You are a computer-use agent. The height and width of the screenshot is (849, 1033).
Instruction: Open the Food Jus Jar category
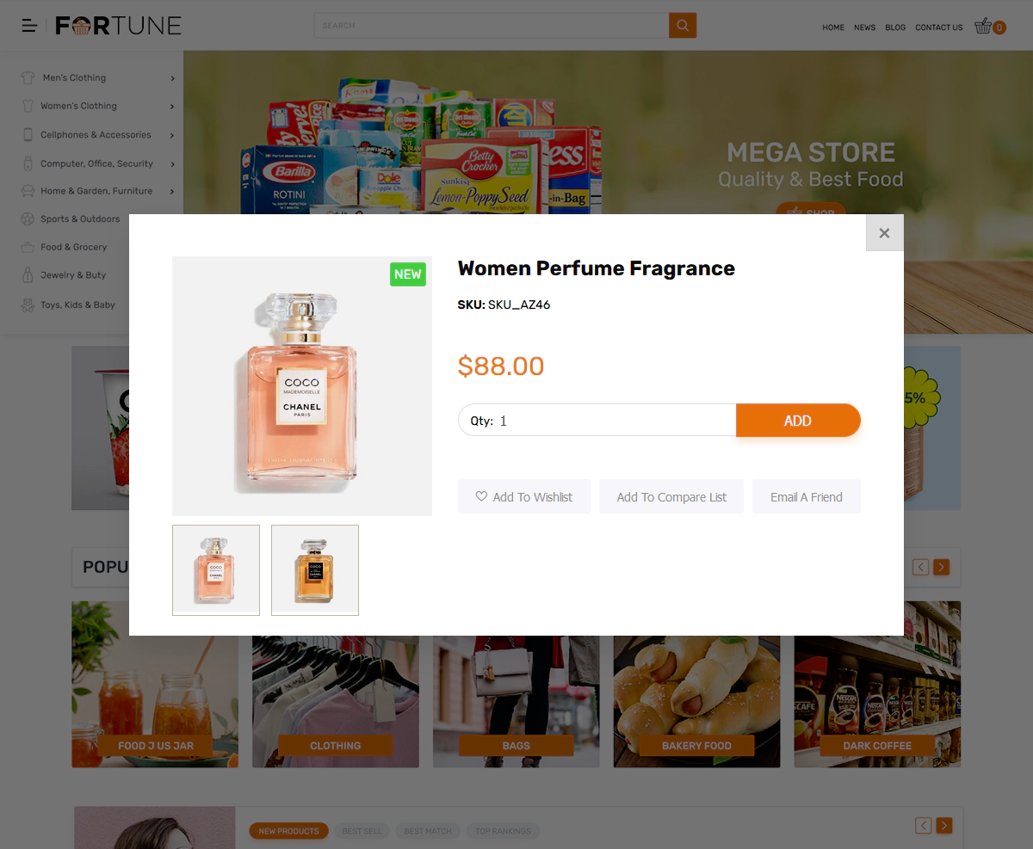coord(155,746)
